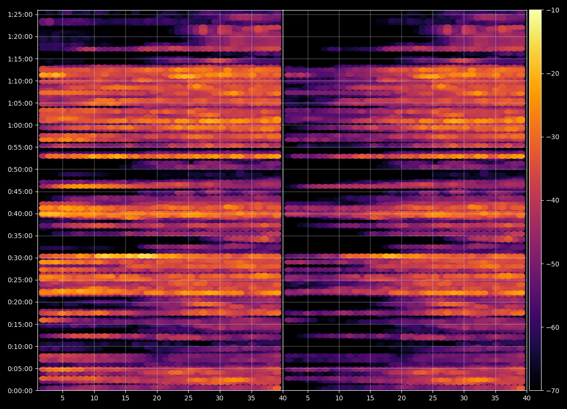Select the 0:55:00 time label
The image size is (567, 409).
pyautogui.click(x=20, y=147)
